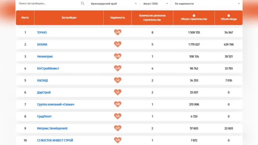Click the 4.2 reliability heart for КАСКАД
This screenshot has height=145, width=258.
click(118, 80)
